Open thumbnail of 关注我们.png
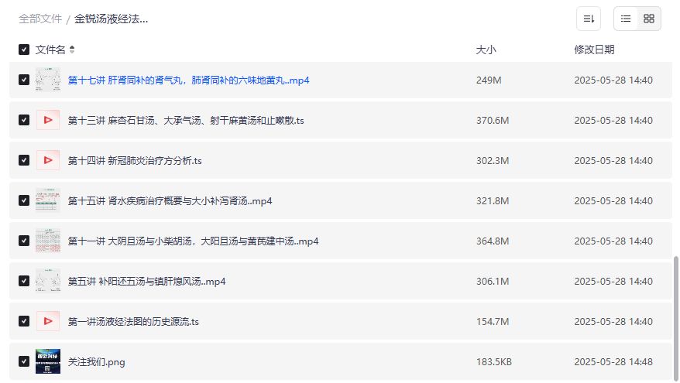 (48, 362)
